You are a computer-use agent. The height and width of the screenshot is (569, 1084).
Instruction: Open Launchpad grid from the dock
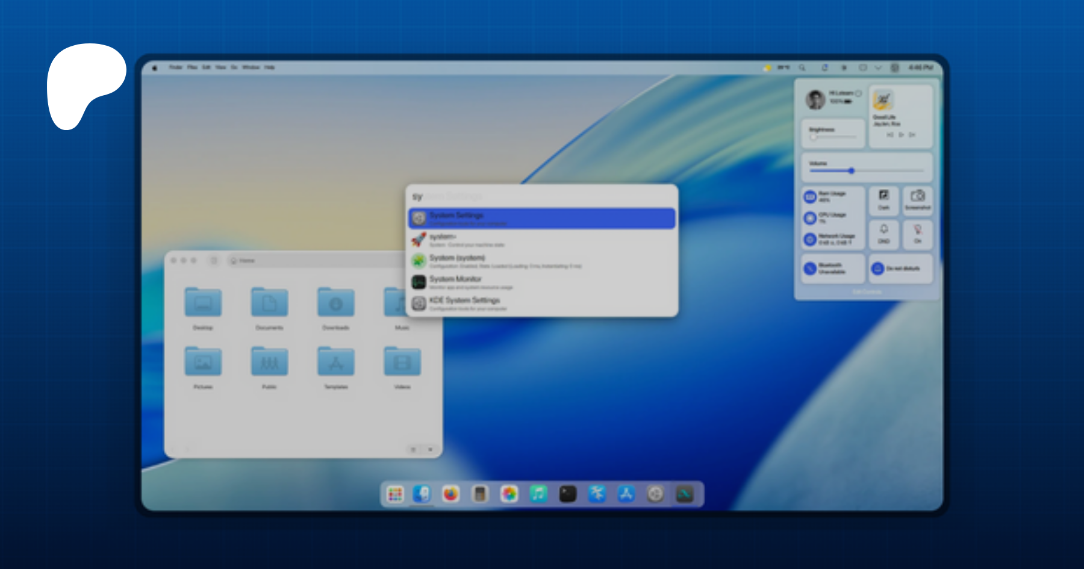click(x=395, y=494)
